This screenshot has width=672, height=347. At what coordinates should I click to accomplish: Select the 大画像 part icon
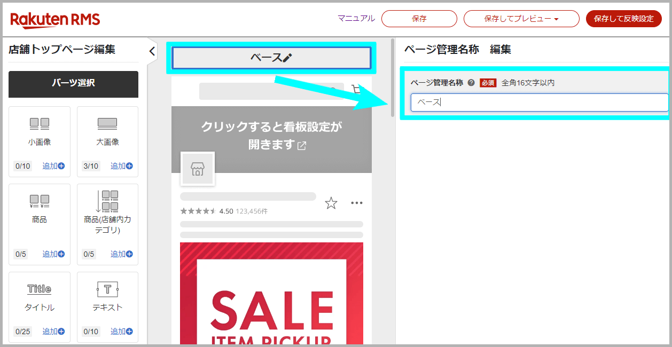coord(107,124)
